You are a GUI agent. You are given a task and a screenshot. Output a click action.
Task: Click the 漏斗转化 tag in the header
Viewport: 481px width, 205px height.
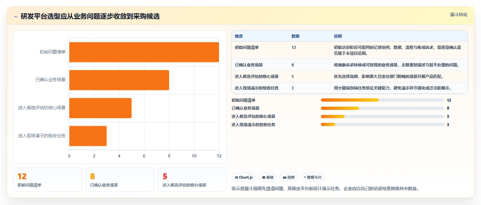pyautogui.click(x=459, y=15)
